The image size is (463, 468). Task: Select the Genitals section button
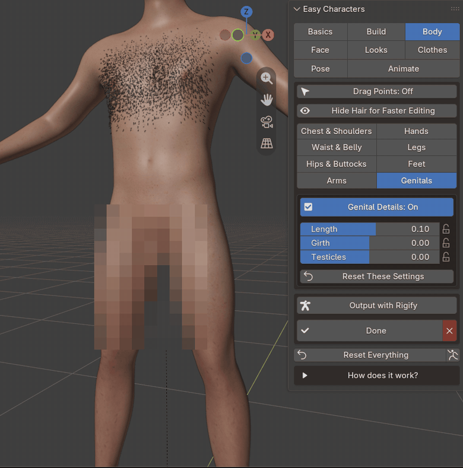click(416, 180)
